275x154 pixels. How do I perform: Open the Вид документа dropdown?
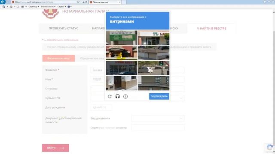(x=158, y=118)
